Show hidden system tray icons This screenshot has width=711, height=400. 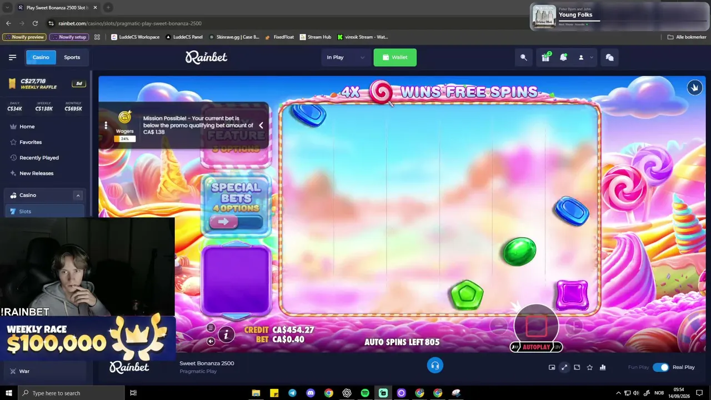pos(619,393)
